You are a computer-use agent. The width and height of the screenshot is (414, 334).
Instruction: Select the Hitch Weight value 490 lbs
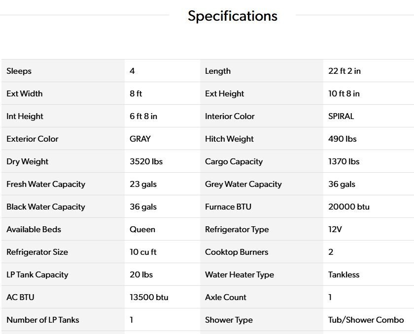click(342, 139)
